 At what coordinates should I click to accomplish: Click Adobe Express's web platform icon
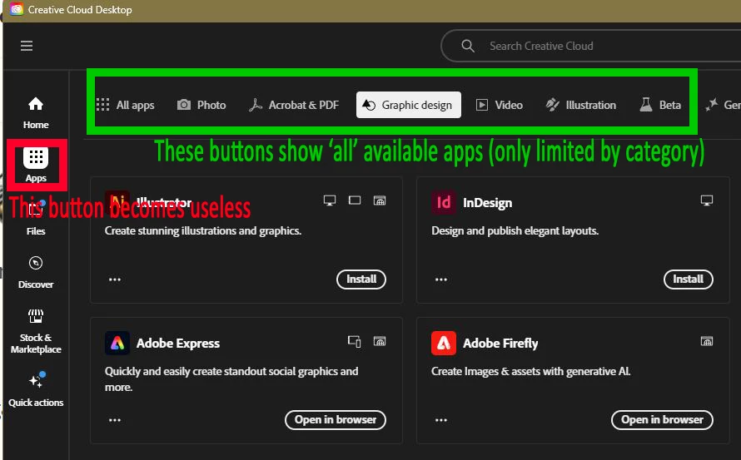pyautogui.click(x=380, y=341)
